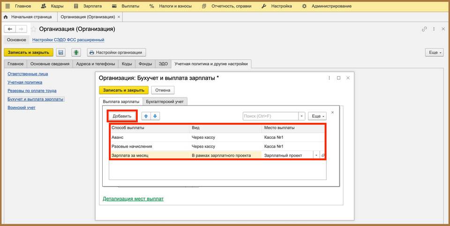Image resolution: width=450 pixels, height=226 pixels.
Task: Open the three-dot menu of main window
Action: coord(434,29)
